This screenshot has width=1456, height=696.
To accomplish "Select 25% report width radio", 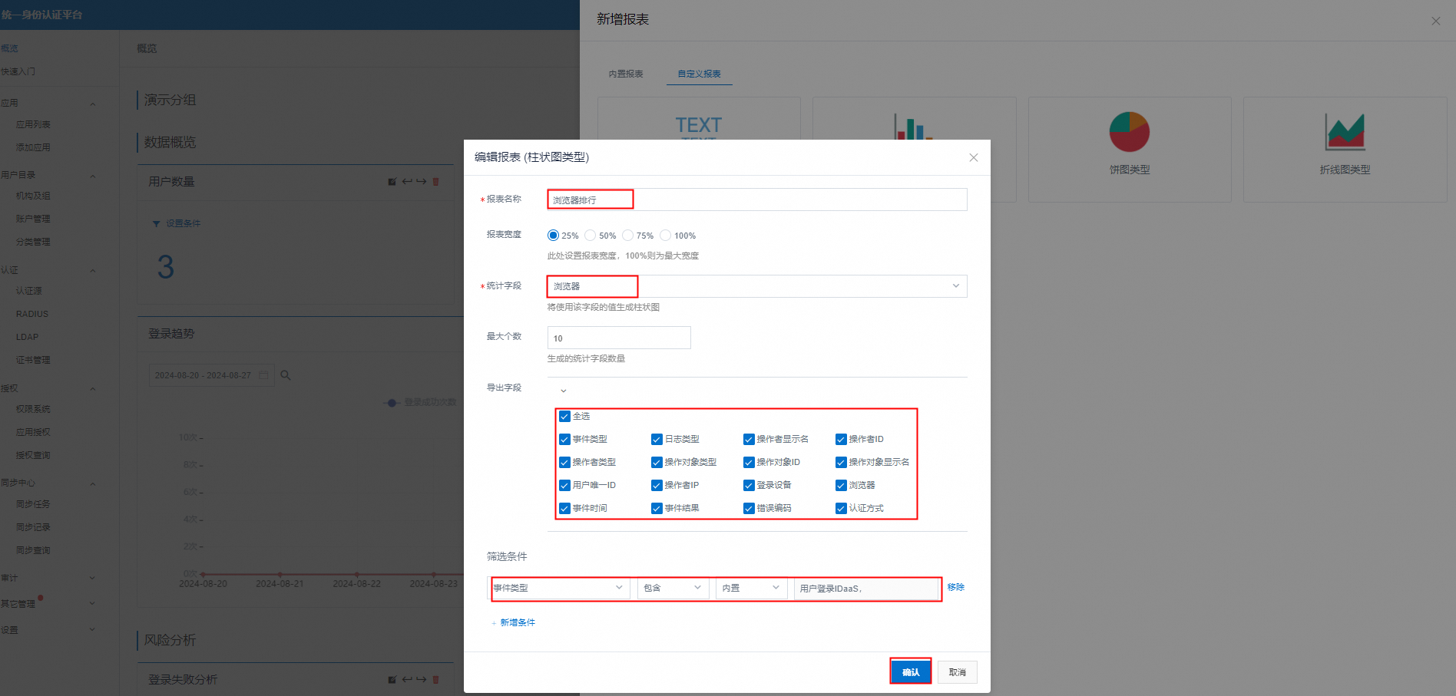I will click(553, 236).
